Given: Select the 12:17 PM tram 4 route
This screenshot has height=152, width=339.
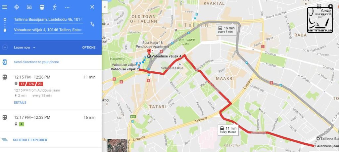Looking at the screenshot, I should tap(51, 121).
